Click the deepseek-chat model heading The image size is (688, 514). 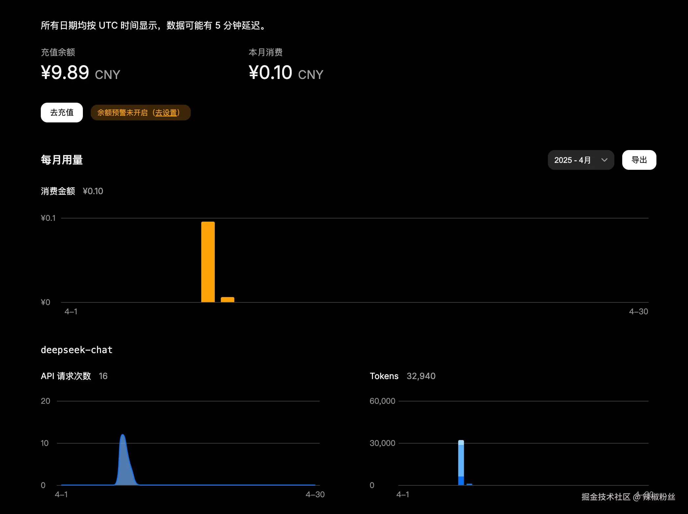pyautogui.click(x=76, y=350)
